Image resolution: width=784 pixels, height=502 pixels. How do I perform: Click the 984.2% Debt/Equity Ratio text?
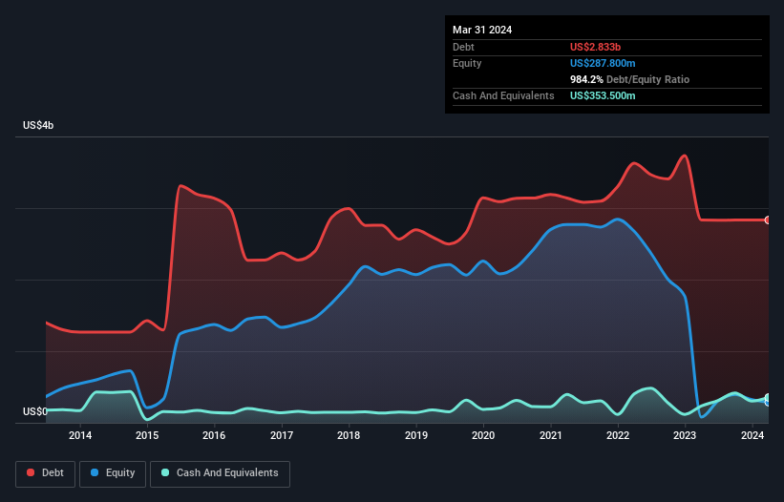tap(629, 79)
